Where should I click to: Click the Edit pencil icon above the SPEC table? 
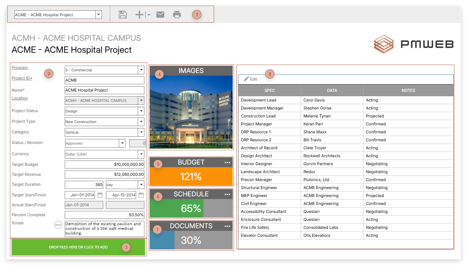coord(249,79)
